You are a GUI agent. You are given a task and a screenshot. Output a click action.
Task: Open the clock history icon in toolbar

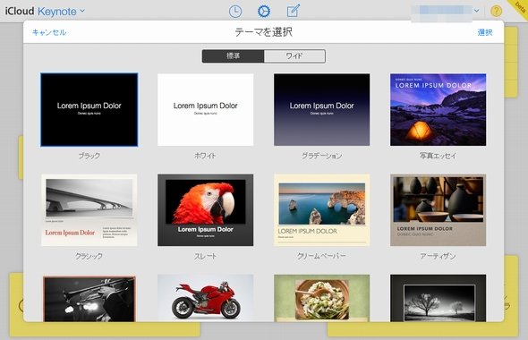235,12
